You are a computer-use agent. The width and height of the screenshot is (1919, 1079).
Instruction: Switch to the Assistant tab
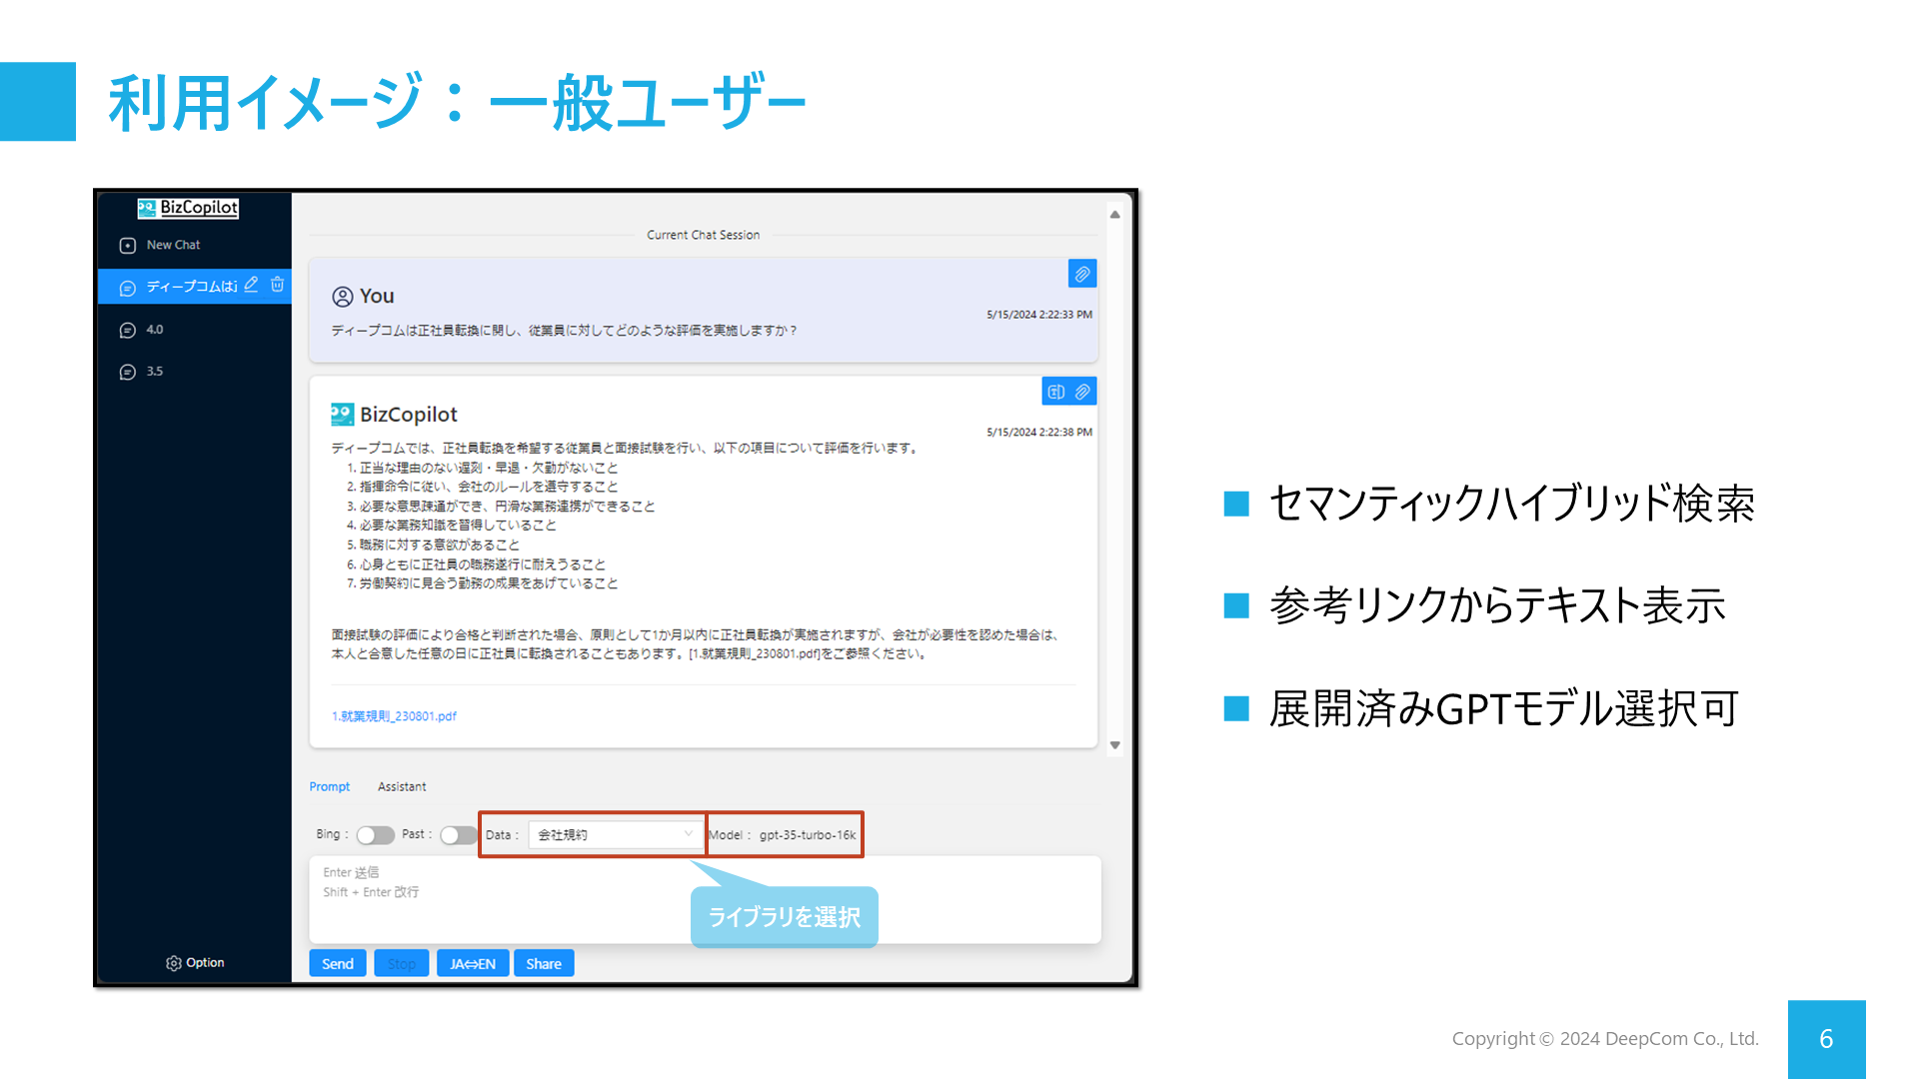402,787
